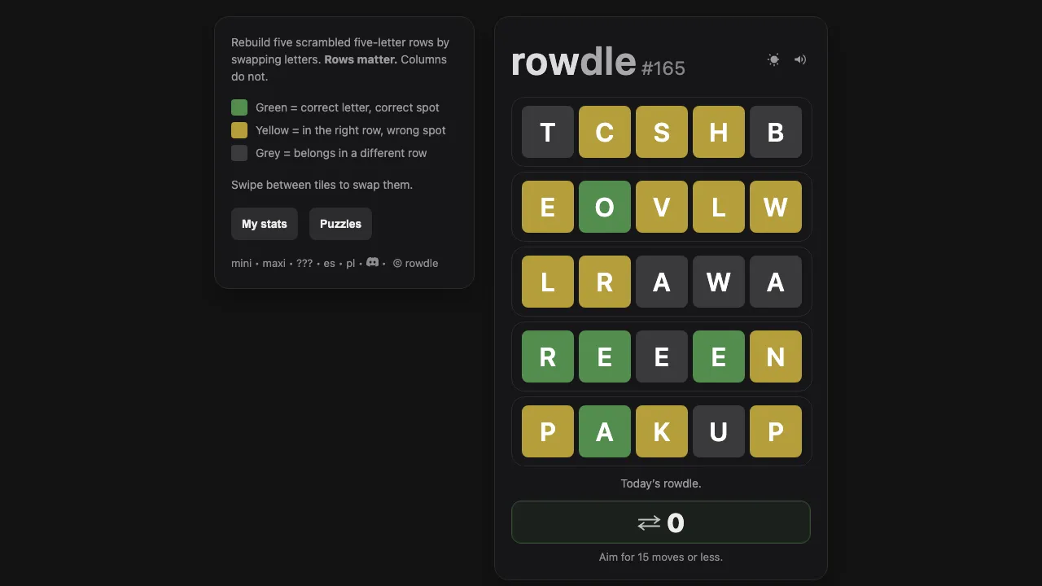Screen dimensions: 1042x586
Task: Tap the yellow N tile
Action: (x=776, y=356)
